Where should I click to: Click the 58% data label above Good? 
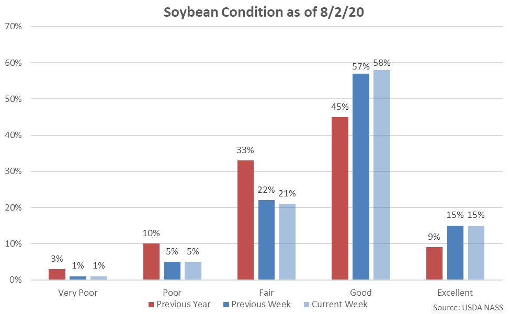pos(382,63)
